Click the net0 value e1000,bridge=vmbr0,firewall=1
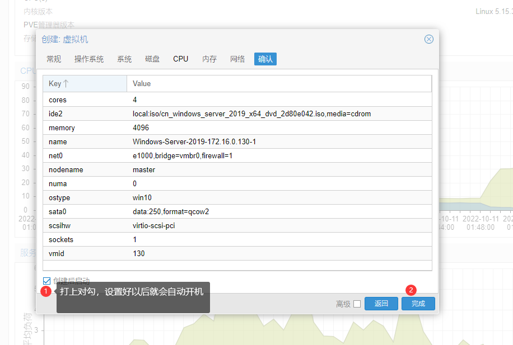The height and width of the screenshot is (345, 513). click(183, 156)
